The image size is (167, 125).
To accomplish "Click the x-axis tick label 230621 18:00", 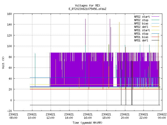I will coord(106,116).
